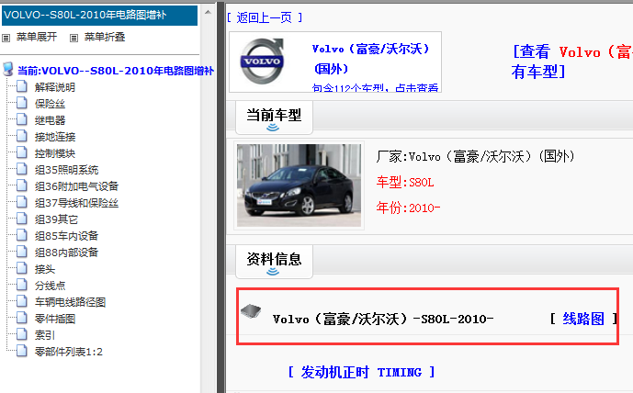633x393 pixels.
Task: Click page icon beside 索引
Action: tap(22, 334)
